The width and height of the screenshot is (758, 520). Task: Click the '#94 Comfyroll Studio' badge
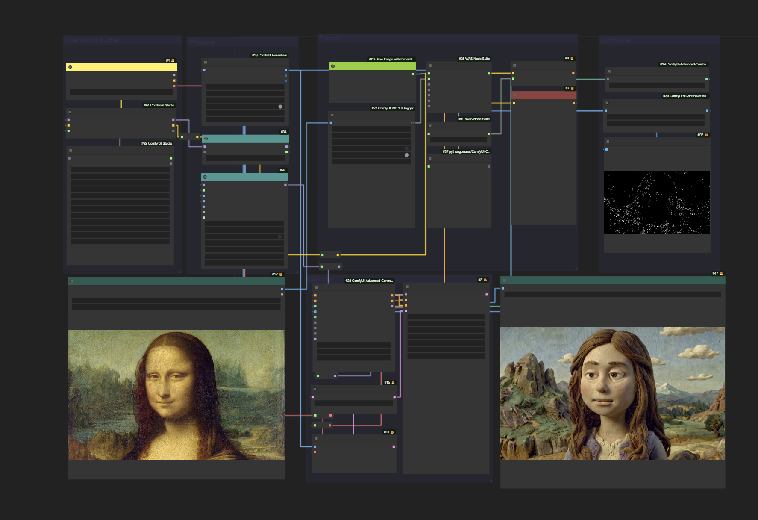pyautogui.click(x=159, y=105)
